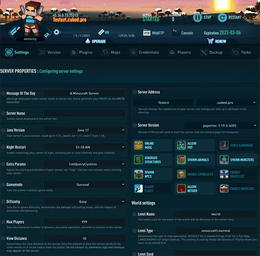
Task: Open the Backup tab
Action: pyautogui.click(x=211, y=52)
